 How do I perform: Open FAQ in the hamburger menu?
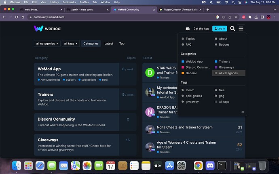(186, 44)
